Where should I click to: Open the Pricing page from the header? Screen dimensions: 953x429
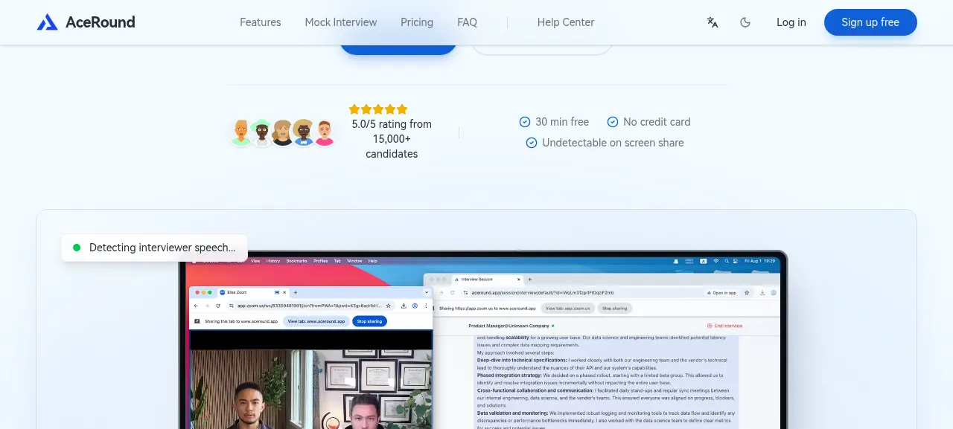(417, 22)
